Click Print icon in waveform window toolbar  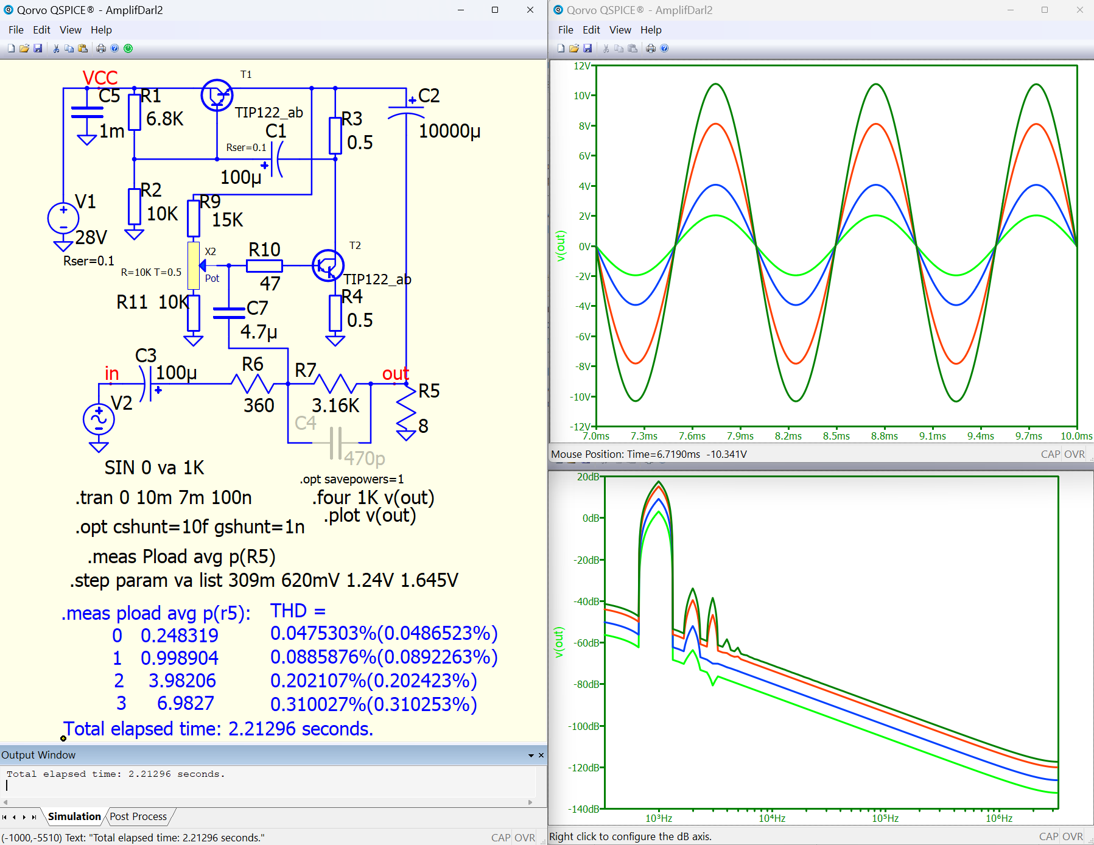click(651, 48)
